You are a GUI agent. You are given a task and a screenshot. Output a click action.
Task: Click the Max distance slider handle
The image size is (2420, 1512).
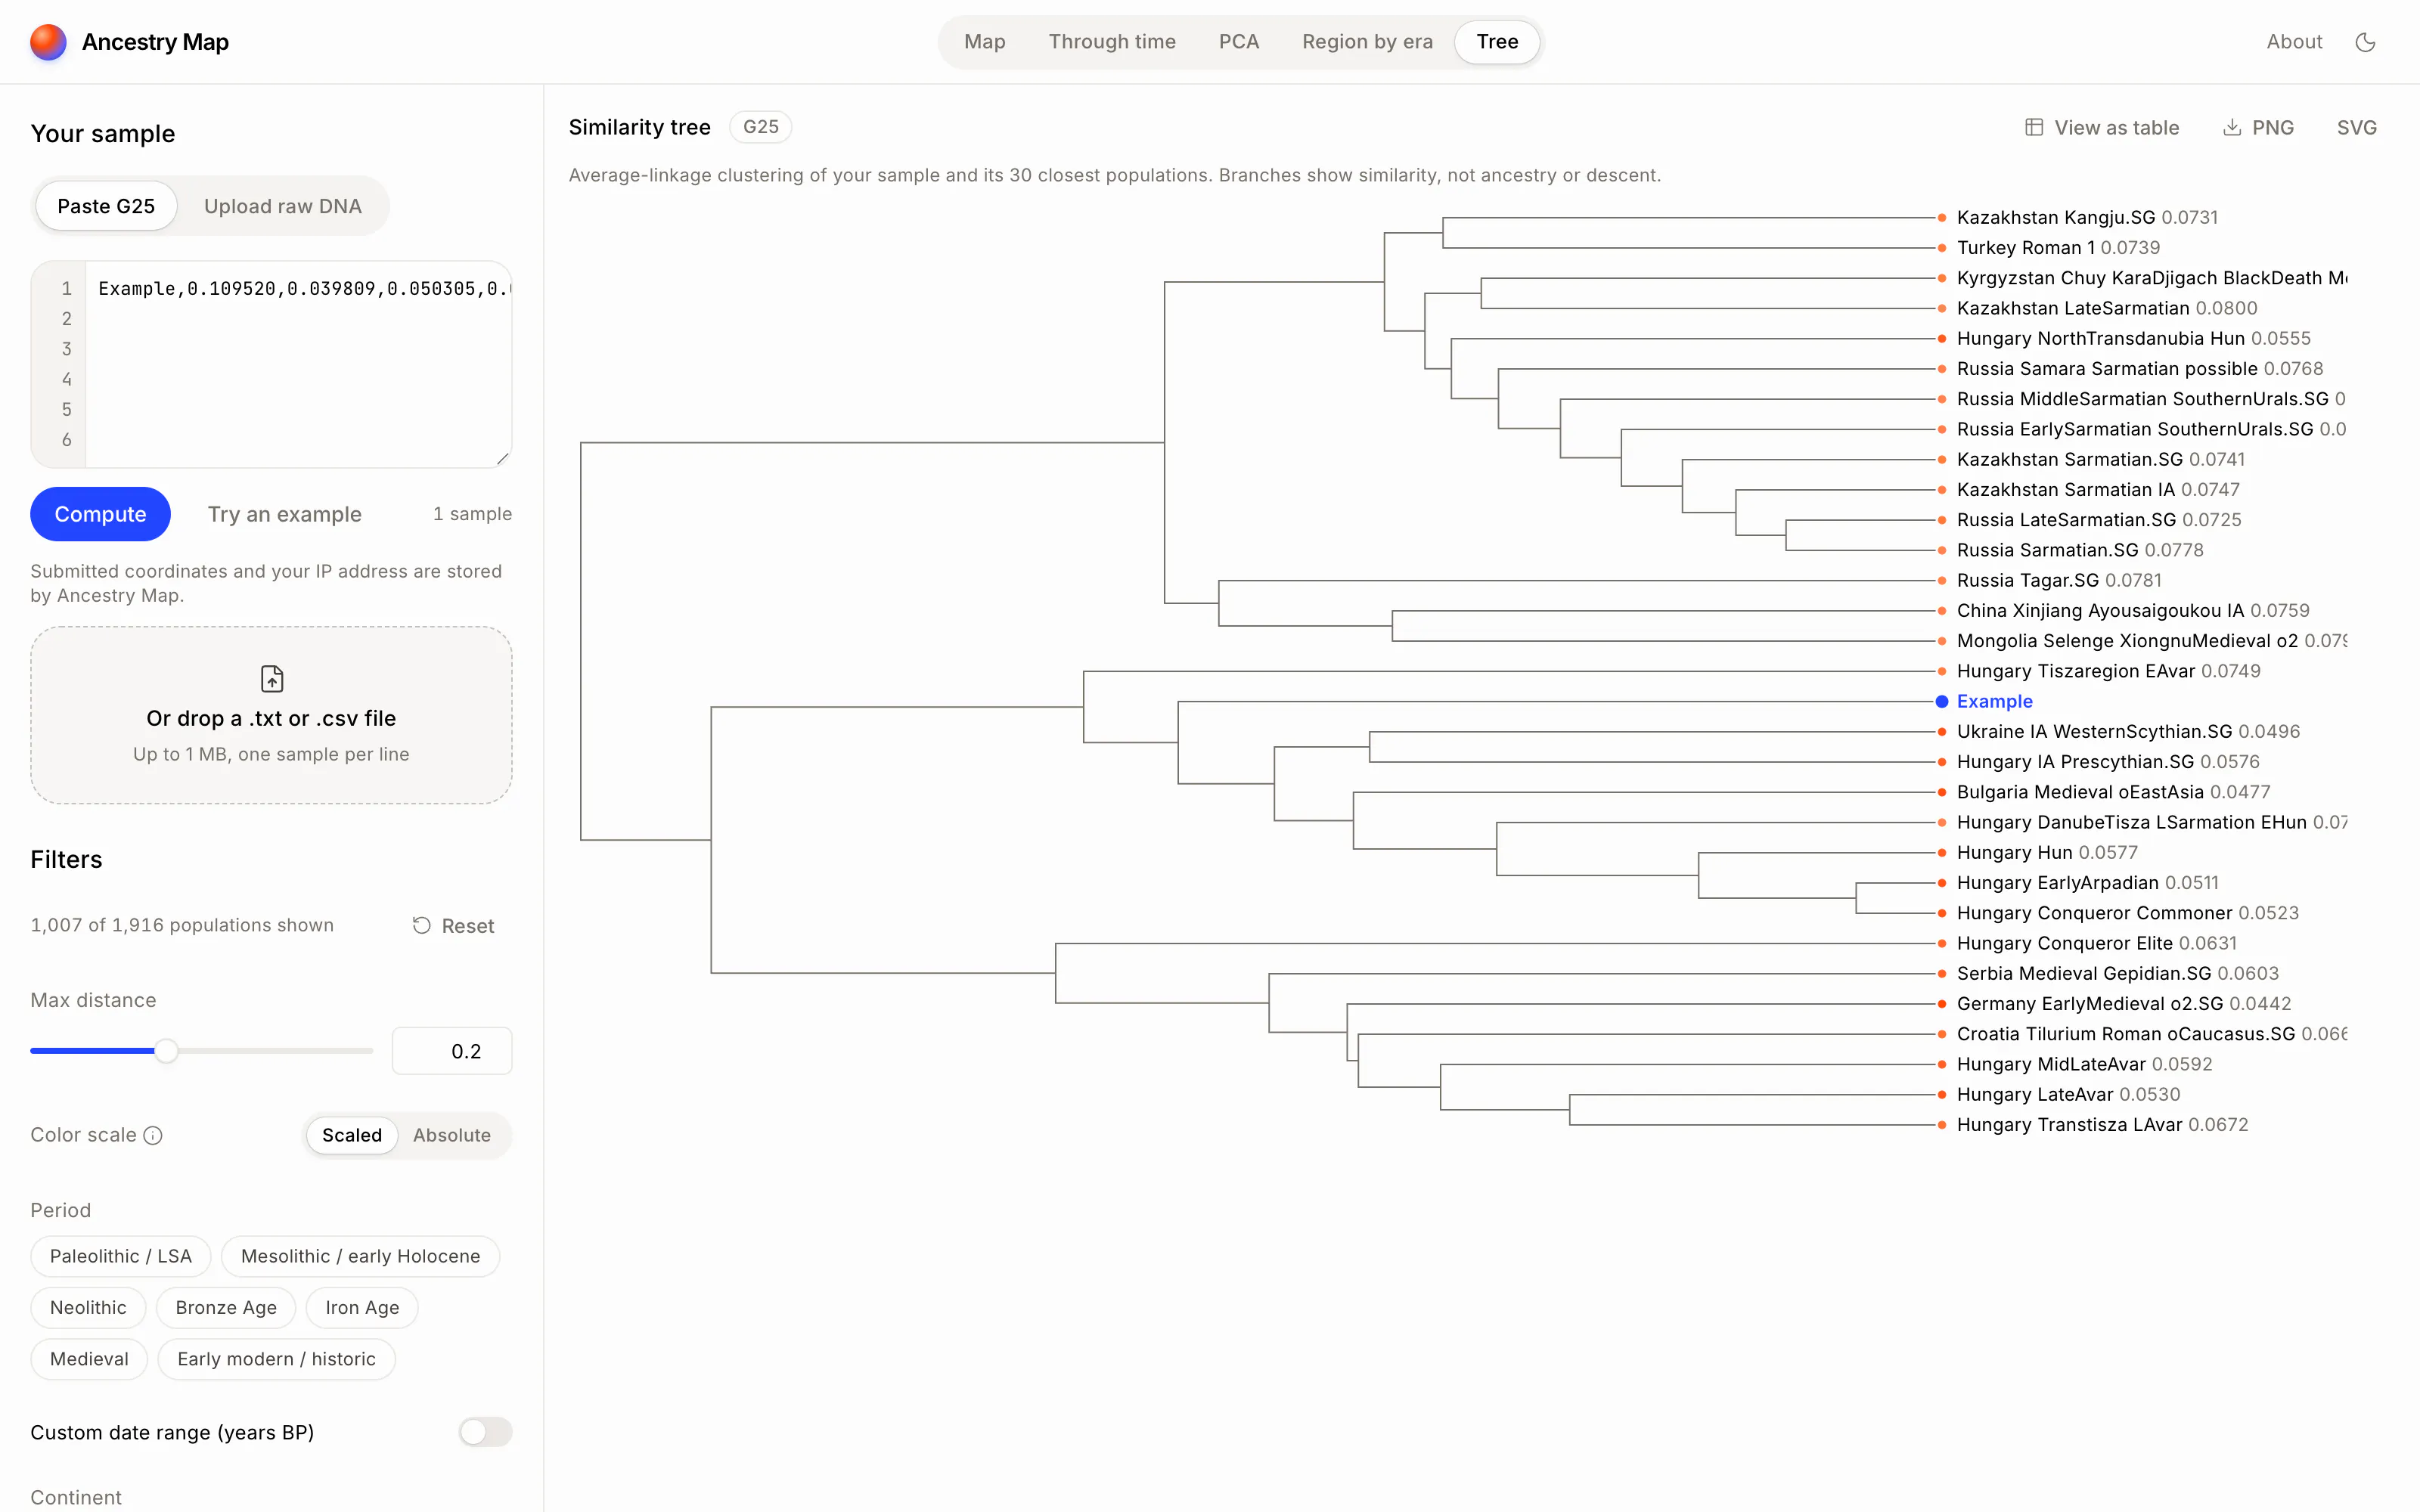pos(166,1051)
